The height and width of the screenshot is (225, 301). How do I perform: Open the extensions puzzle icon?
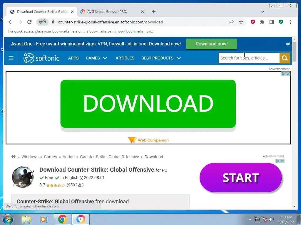tap(262, 22)
